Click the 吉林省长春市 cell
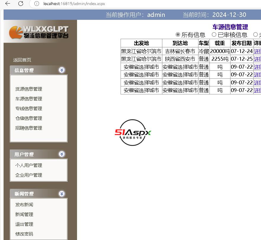Image resolution: width=261 pixels, height=240 pixels. [180, 51]
